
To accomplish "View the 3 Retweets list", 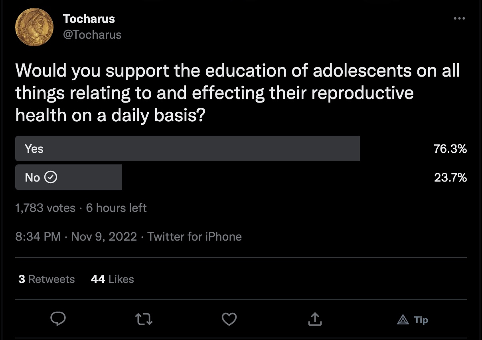I will pos(47,279).
